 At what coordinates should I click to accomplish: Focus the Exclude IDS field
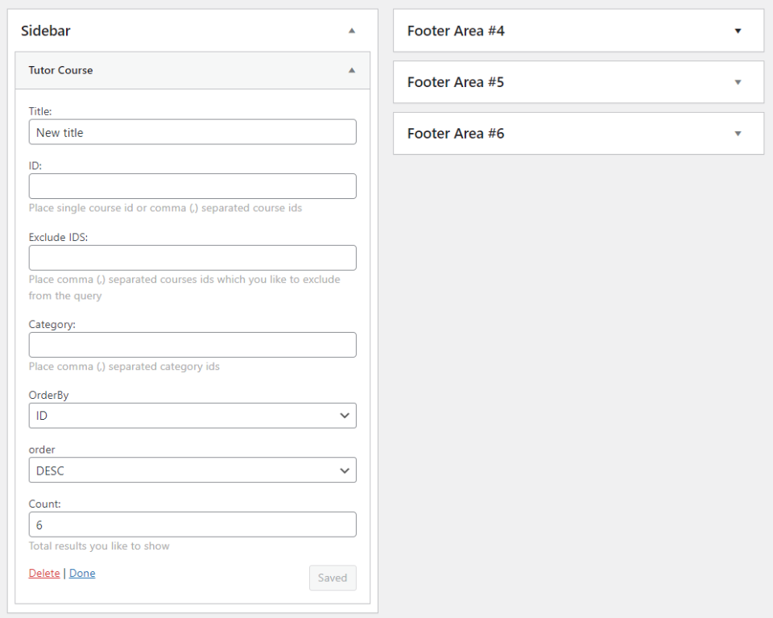pyautogui.click(x=192, y=258)
